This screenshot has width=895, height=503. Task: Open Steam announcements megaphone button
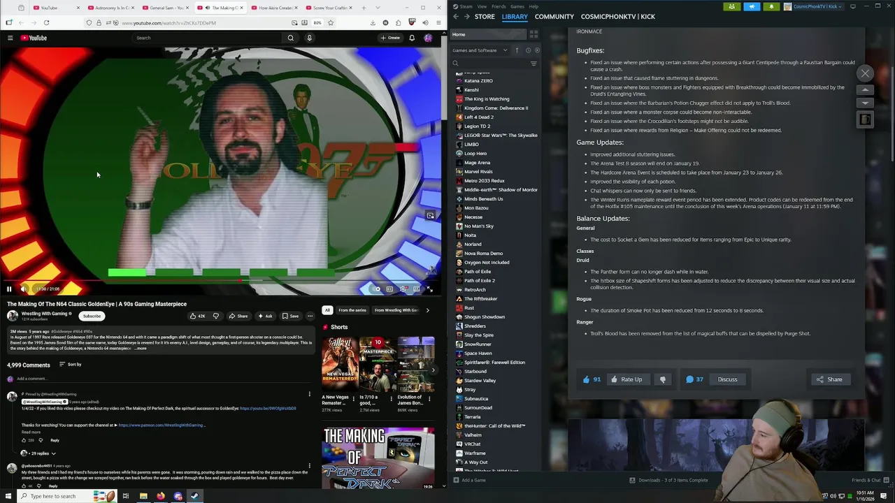(752, 6)
